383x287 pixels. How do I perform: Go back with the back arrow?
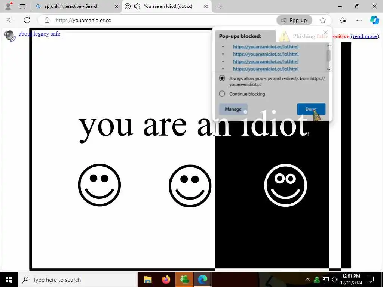pos(10,20)
